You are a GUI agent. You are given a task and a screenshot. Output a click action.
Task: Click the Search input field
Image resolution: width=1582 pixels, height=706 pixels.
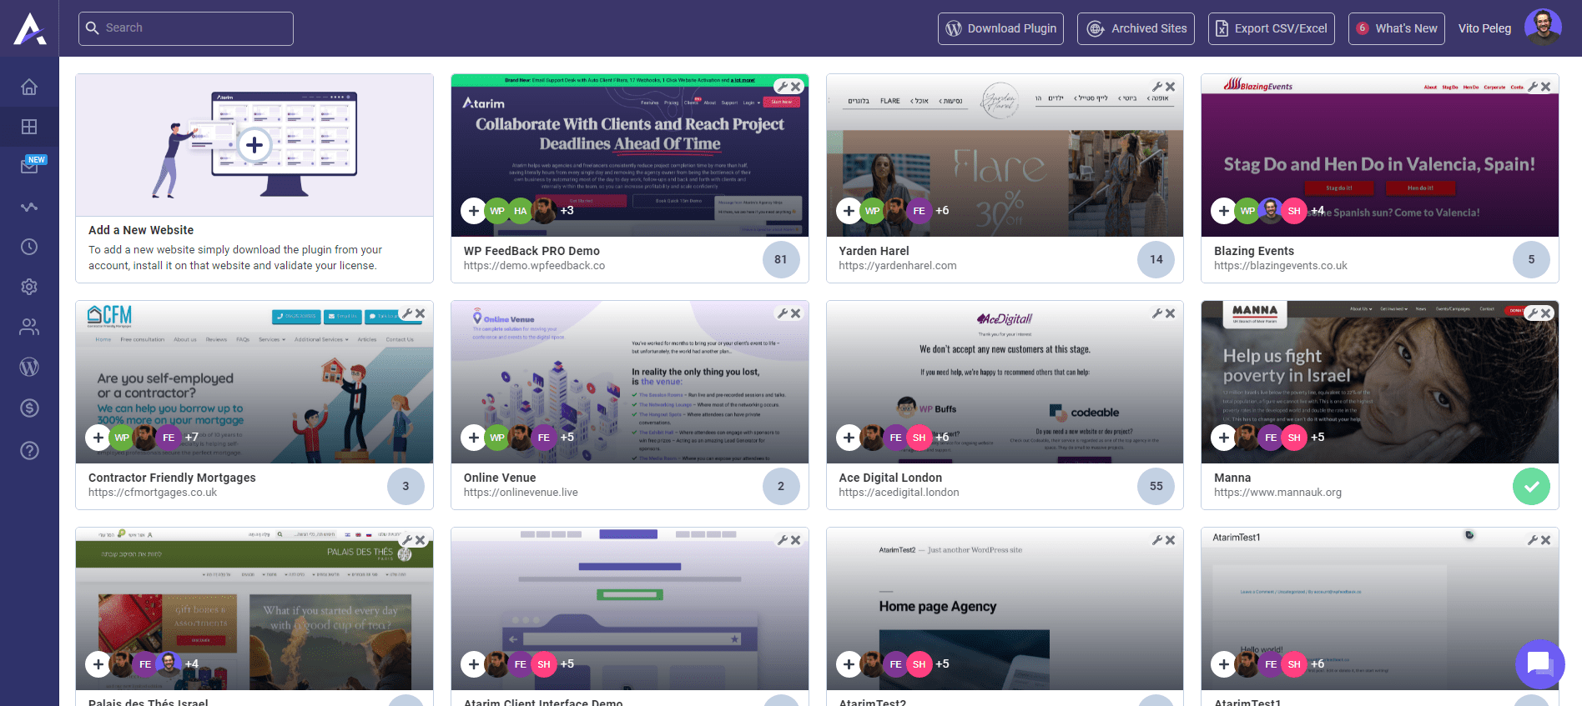click(x=186, y=28)
